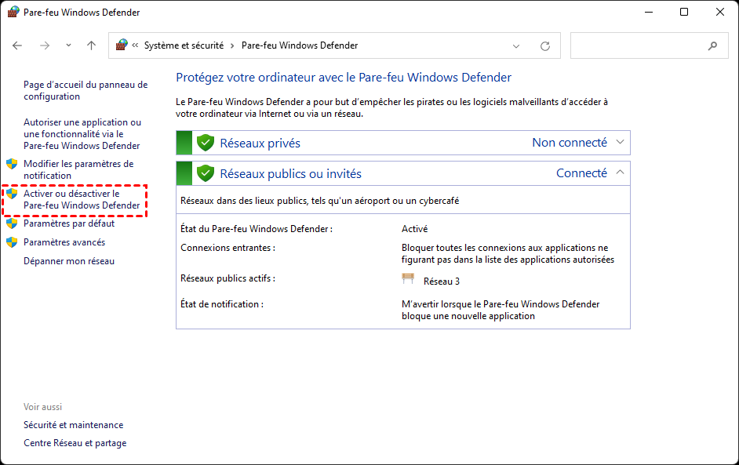Click shield icon beside notification settings link
This screenshot has height=465, width=739.
point(12,164)
